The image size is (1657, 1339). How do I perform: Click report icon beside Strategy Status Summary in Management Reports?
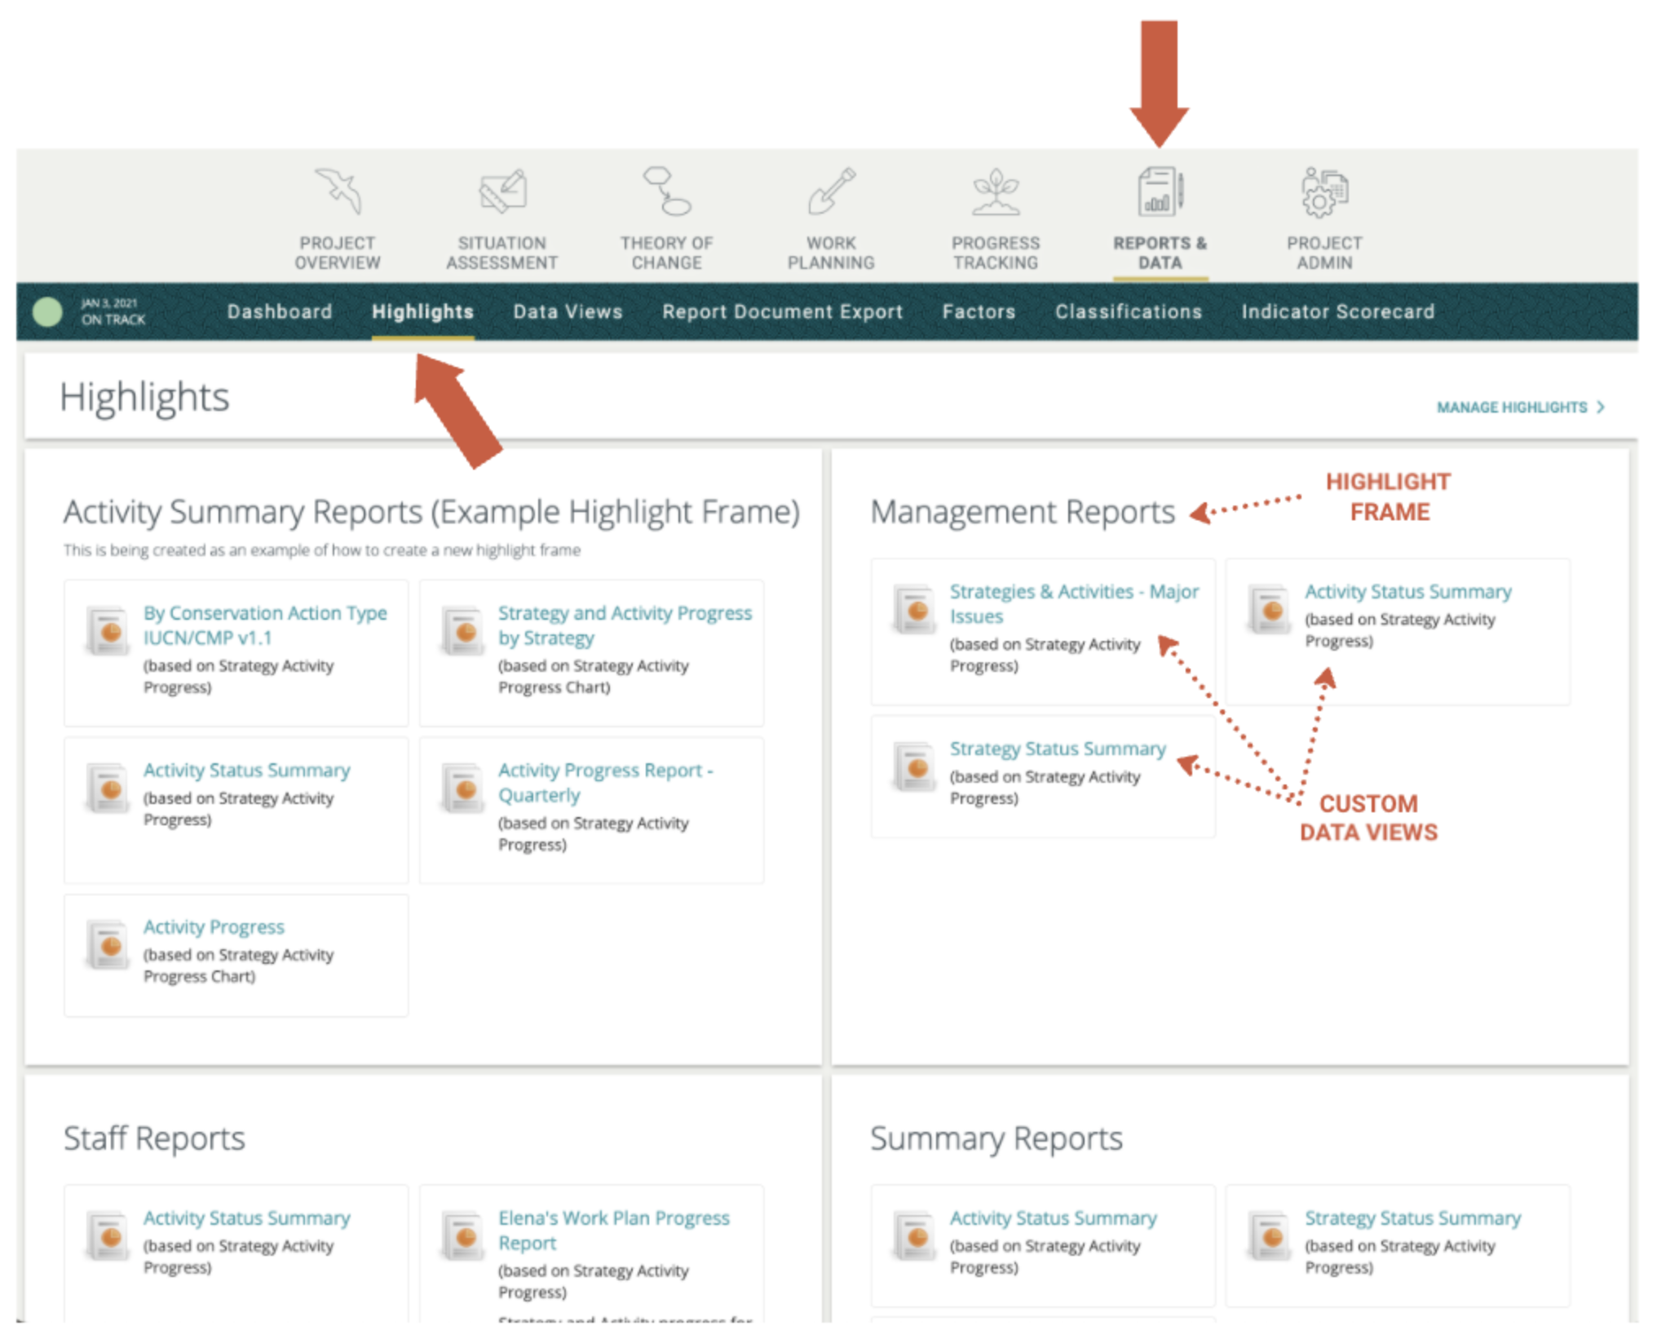915,767
